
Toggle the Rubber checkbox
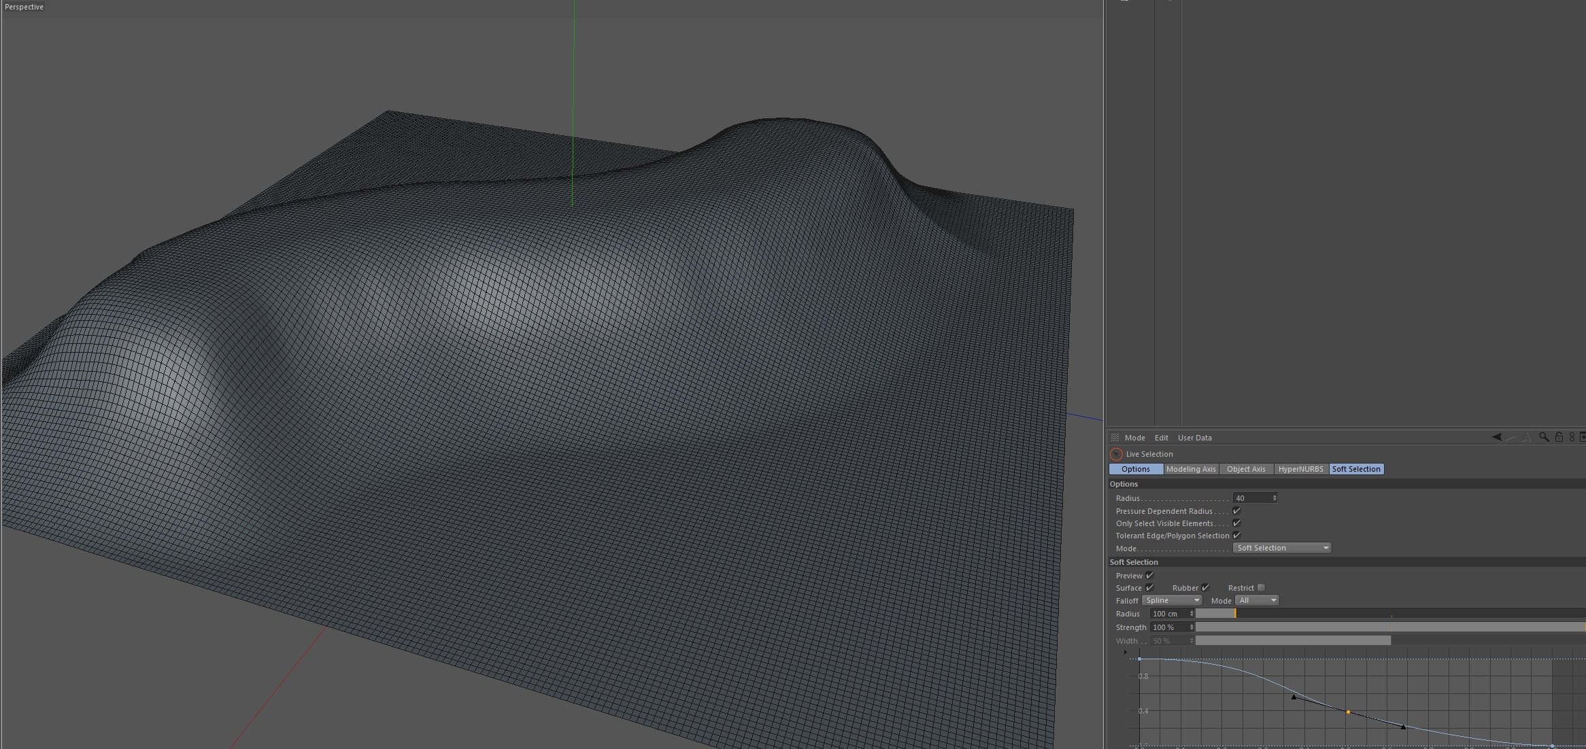pyautogui.click(x=1205, y=588)
